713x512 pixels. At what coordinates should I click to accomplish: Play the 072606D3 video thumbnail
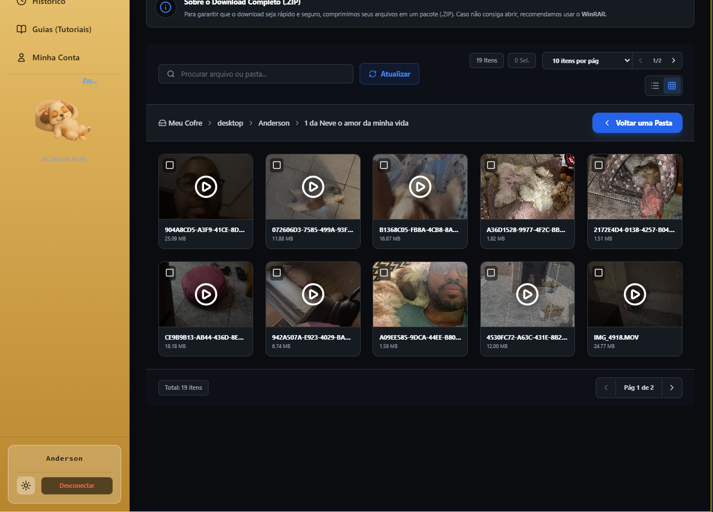[313, 186]
